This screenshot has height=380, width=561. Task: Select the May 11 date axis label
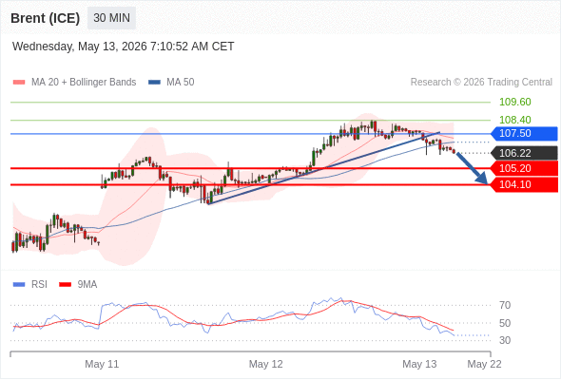[x=102, y=364]
